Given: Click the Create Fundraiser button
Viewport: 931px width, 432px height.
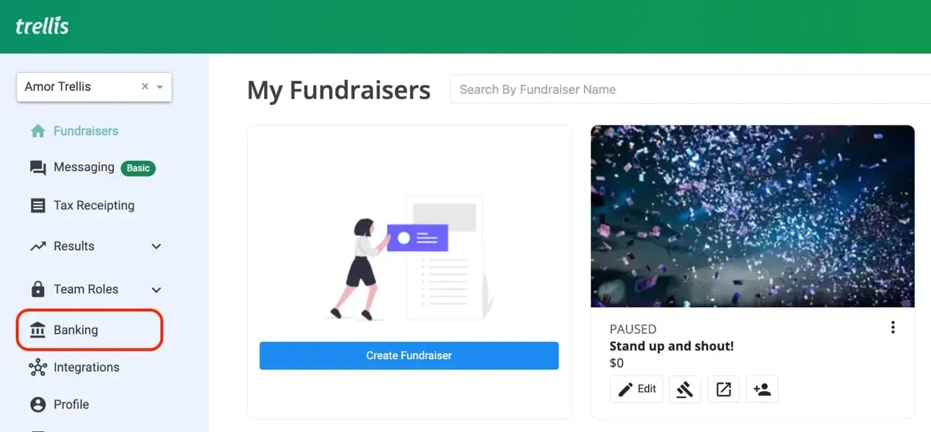Looking at the screenshot, I should tap(409, 356).
